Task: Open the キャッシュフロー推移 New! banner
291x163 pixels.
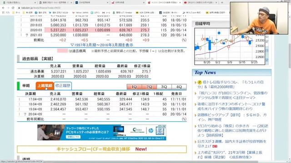Action: coord(102,149)
